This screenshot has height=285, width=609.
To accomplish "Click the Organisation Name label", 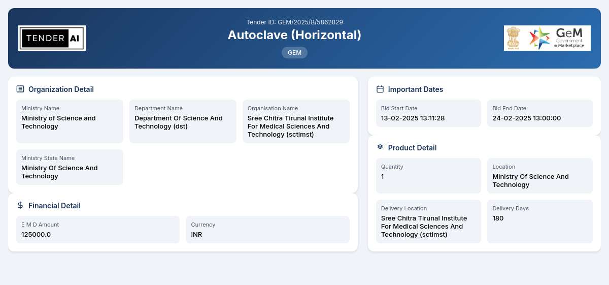I will pyautogui.click(x=273, y=108).
